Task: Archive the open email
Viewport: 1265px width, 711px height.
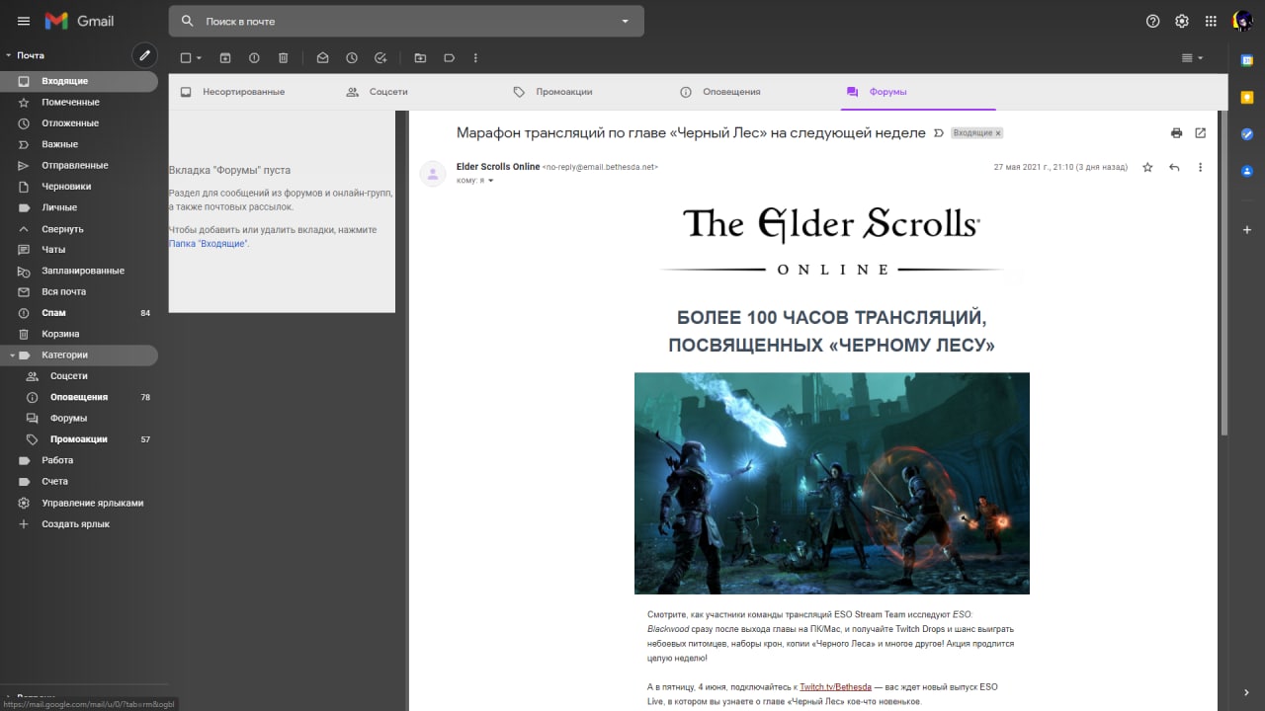Action: point(225,58)
